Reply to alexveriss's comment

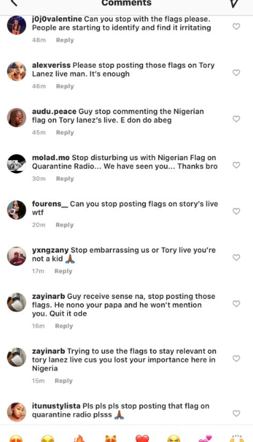click(65, 86)
